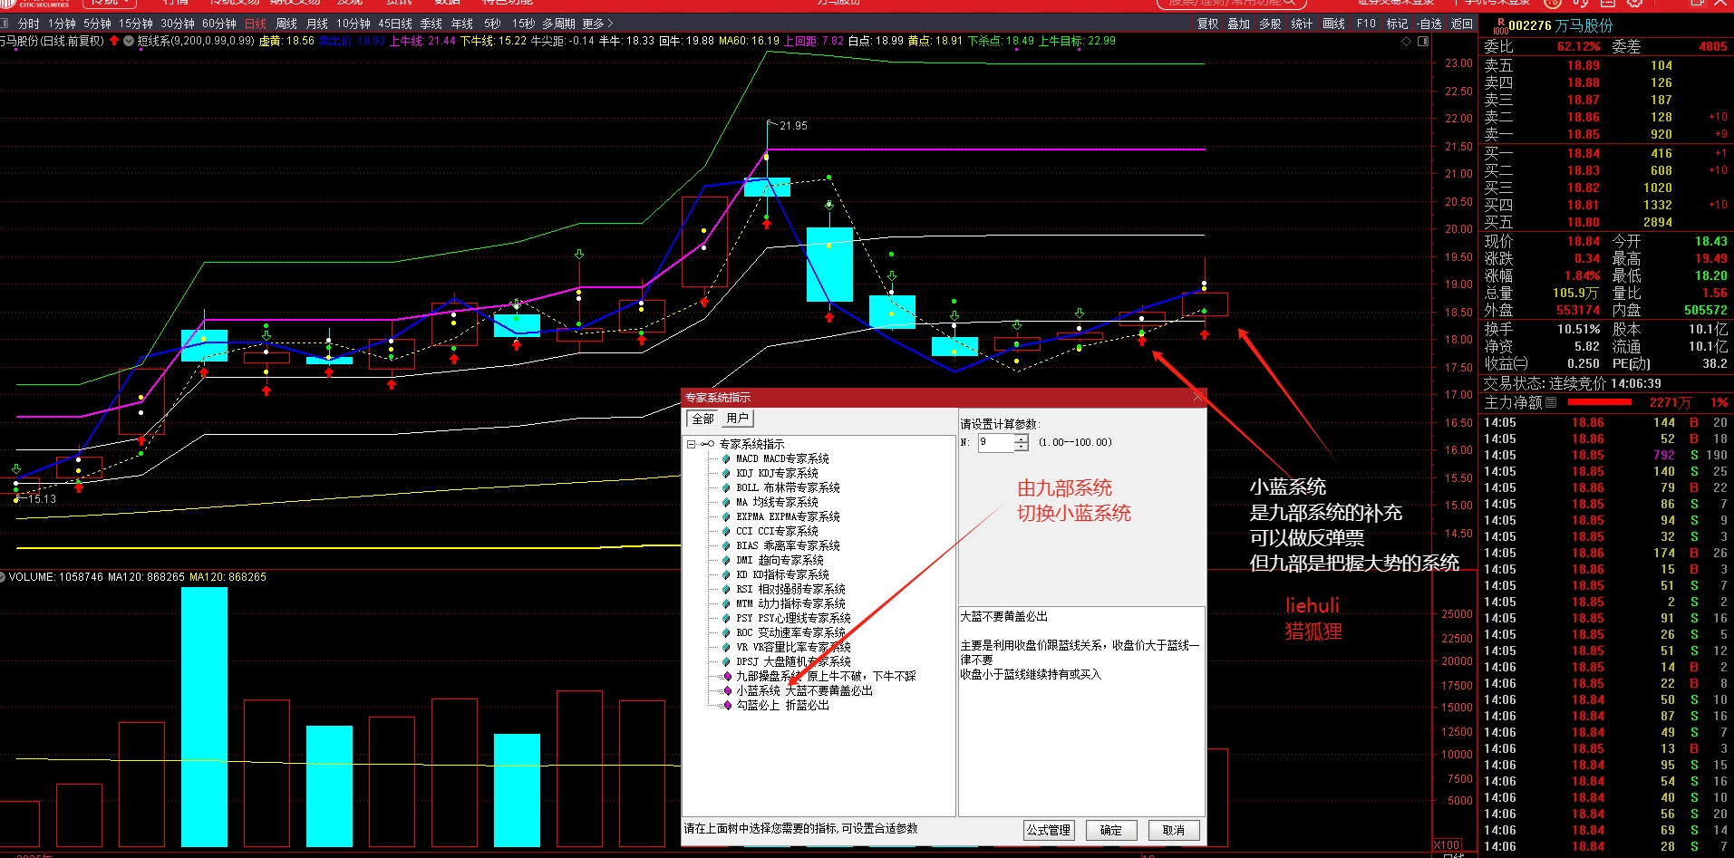Viewport: 1734px width, 858px height.
Task: Click the BOLL 布林带专家系统 icon
Action: tap(726, 487)
